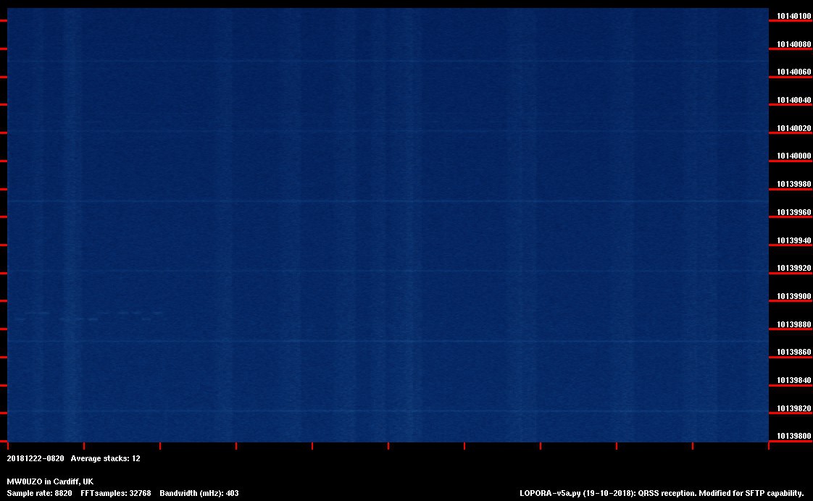Click the red tick beside 10139860

pos(790,357)
